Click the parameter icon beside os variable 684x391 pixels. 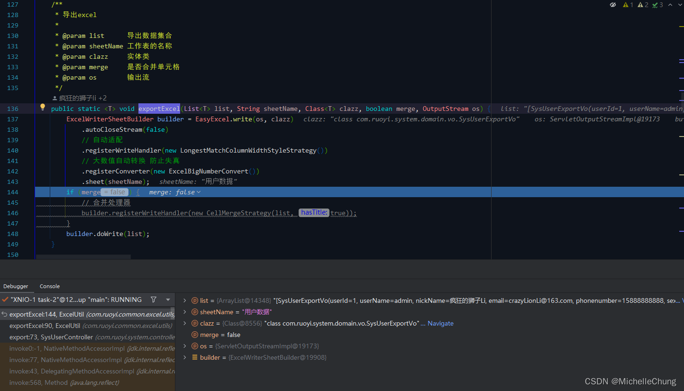pyautogui.click(x=194, y=346)
